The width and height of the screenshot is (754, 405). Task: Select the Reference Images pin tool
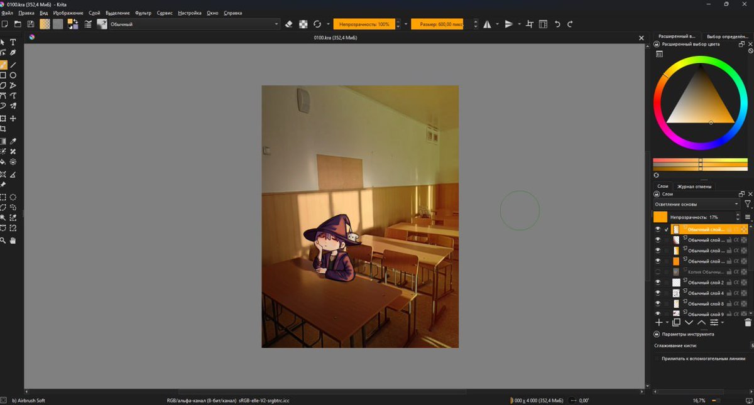[x=3, y=185]
